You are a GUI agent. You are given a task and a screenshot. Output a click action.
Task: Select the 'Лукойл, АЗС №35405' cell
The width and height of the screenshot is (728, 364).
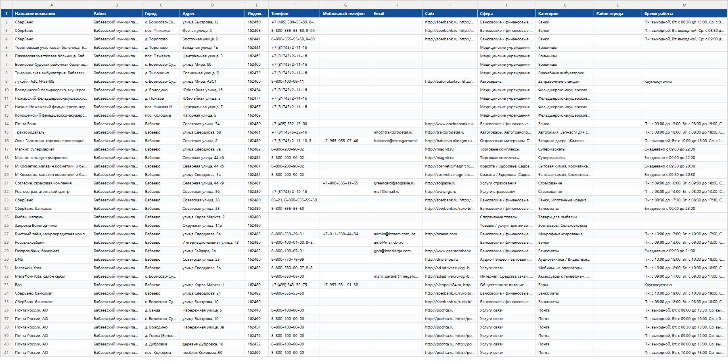pyautogui.click(x=52, y=82)
